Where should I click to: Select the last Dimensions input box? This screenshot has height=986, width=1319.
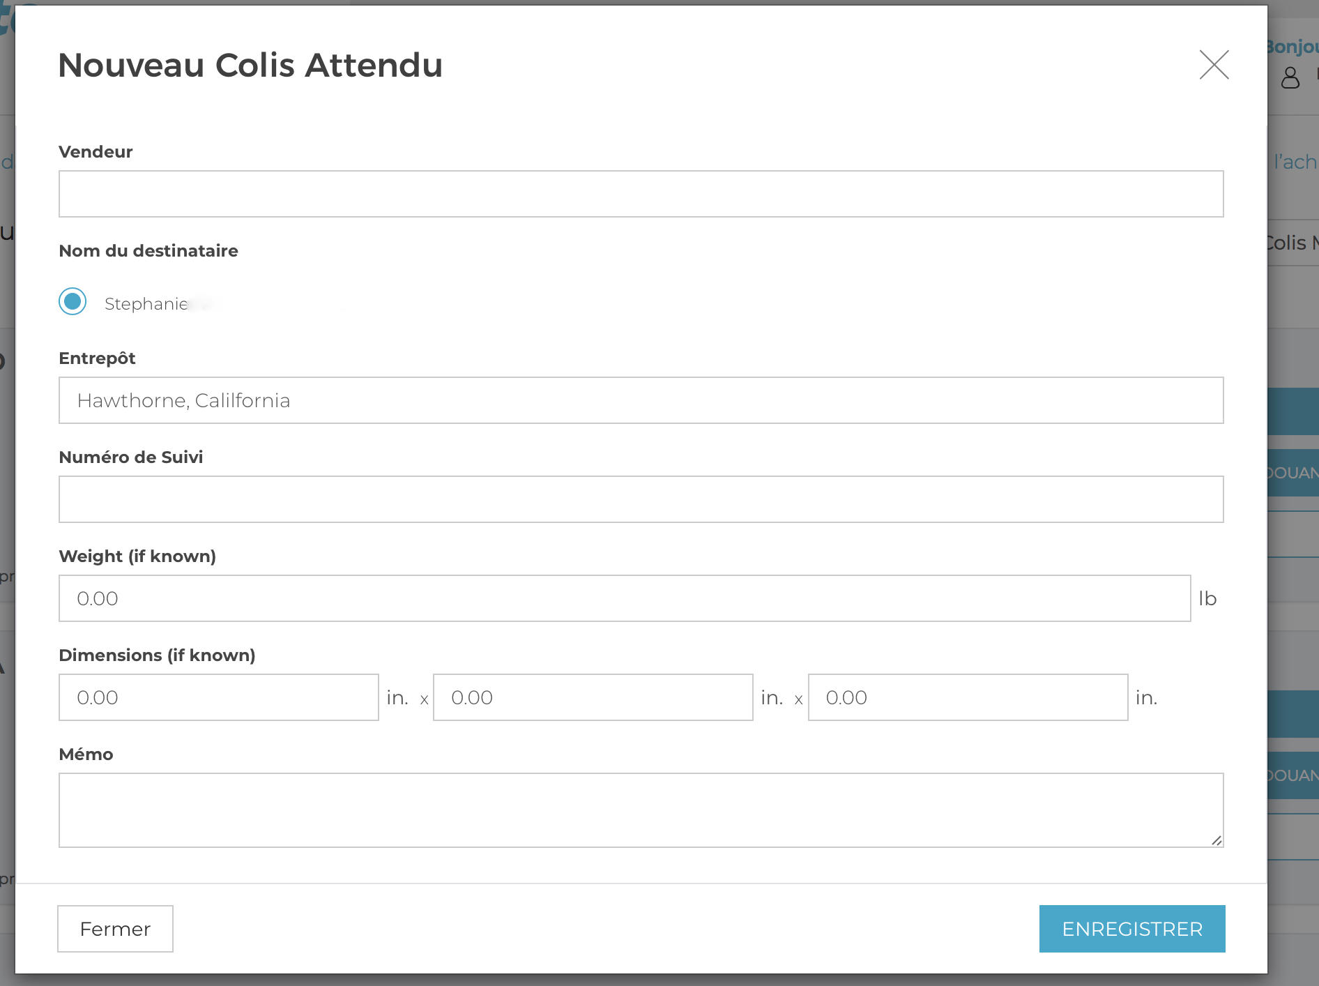pos(968,697)
